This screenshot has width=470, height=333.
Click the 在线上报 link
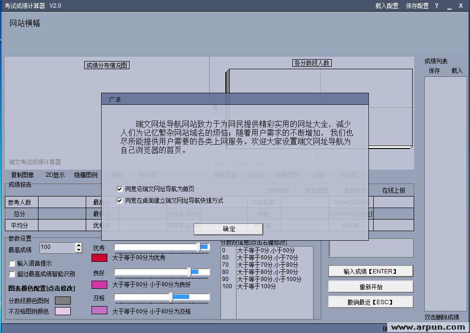point(393,190)
